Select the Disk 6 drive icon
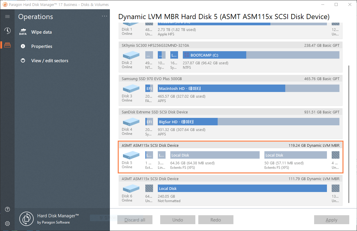The image size is (357, 231). coord(131,189)
